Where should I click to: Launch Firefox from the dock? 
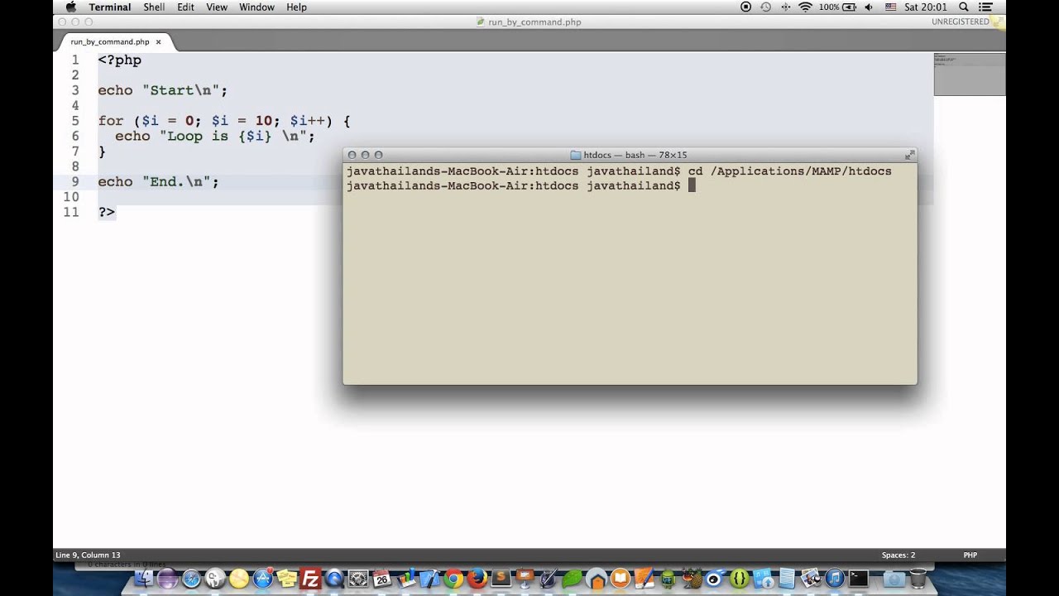click(x=477, y=579)
